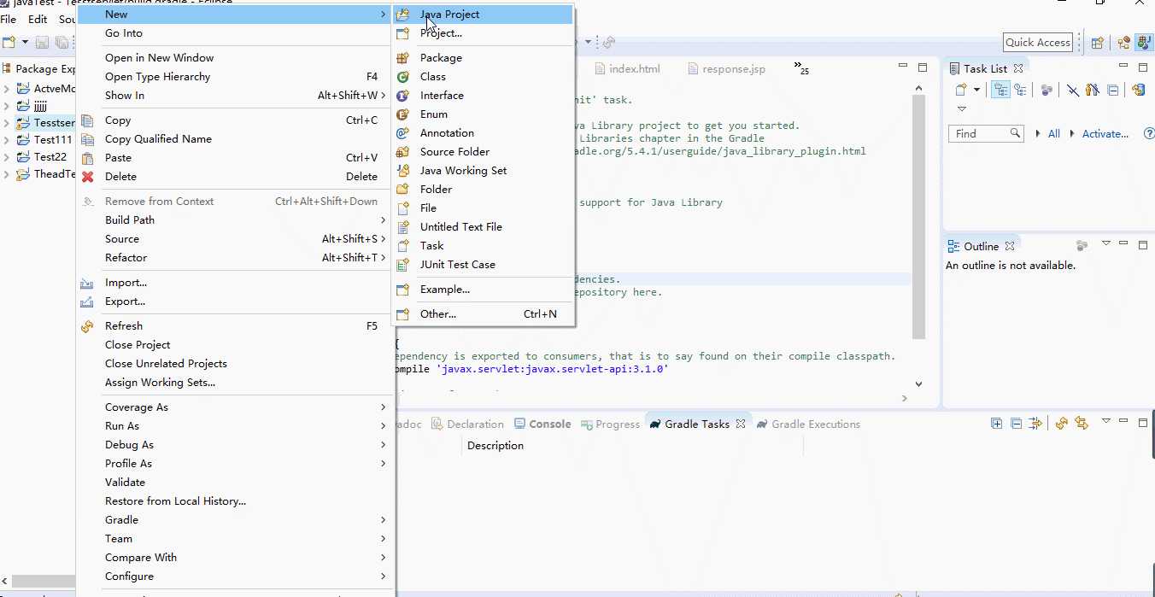Choose Import... from the context menu
The image size is (1155, 597).
tap(235, 283)
